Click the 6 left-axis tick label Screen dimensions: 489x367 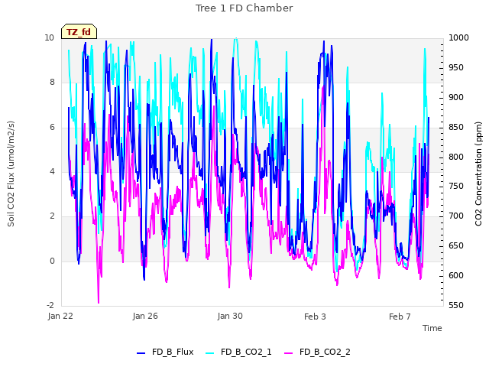tap(52, 127)
